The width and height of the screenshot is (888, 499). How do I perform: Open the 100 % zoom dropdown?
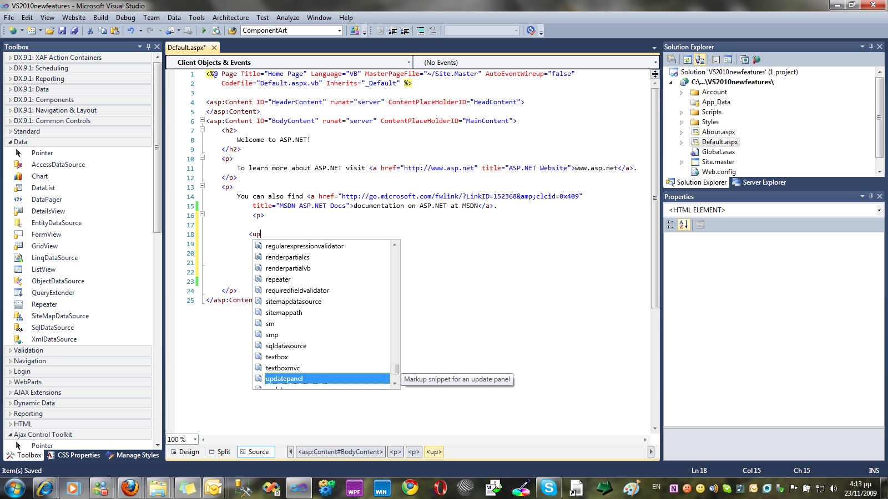tap(195, 440)
